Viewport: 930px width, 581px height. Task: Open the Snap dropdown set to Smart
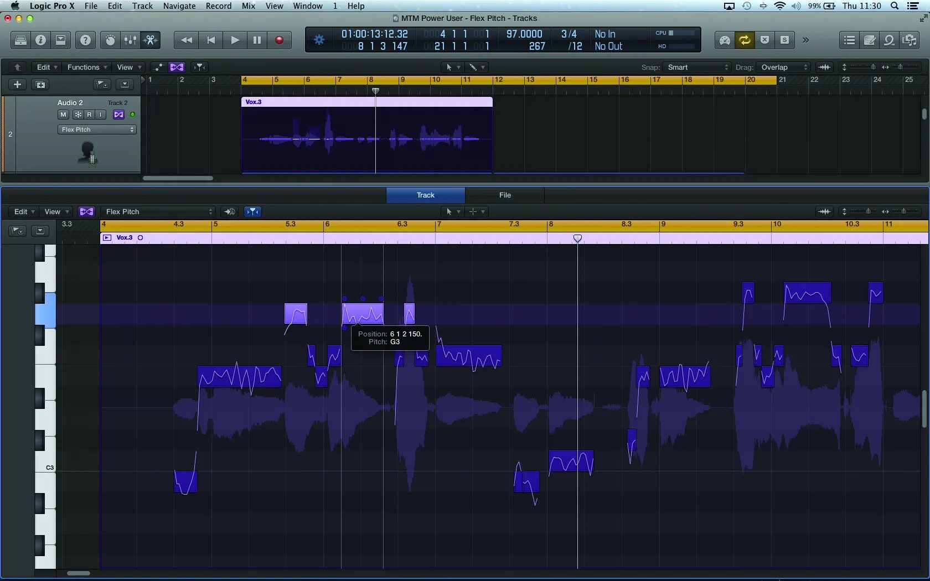[x=697, y=68]
